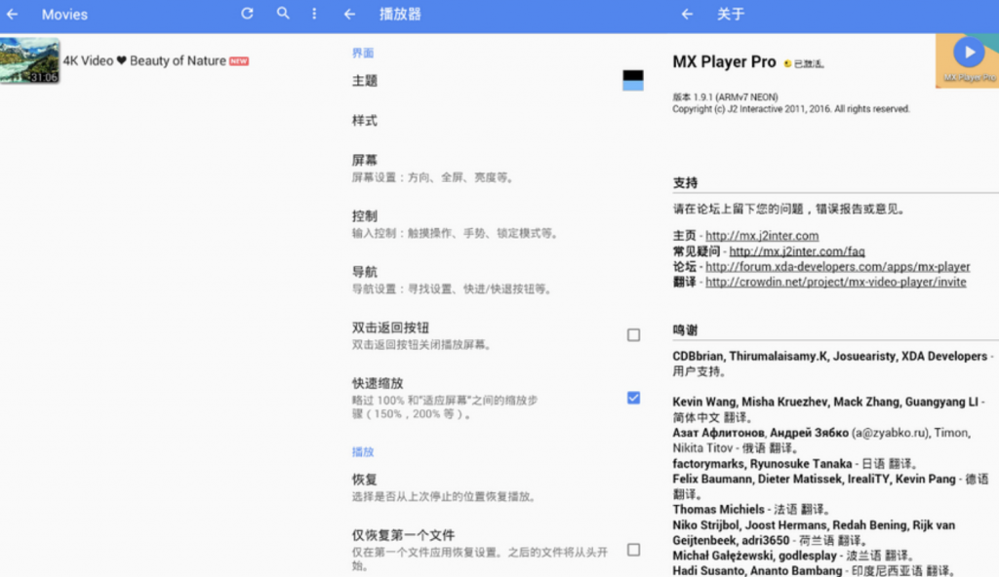The width and height of the screenshot is (999, 577).
Task: Refresh the Movies list
Action: pos(247,14)
